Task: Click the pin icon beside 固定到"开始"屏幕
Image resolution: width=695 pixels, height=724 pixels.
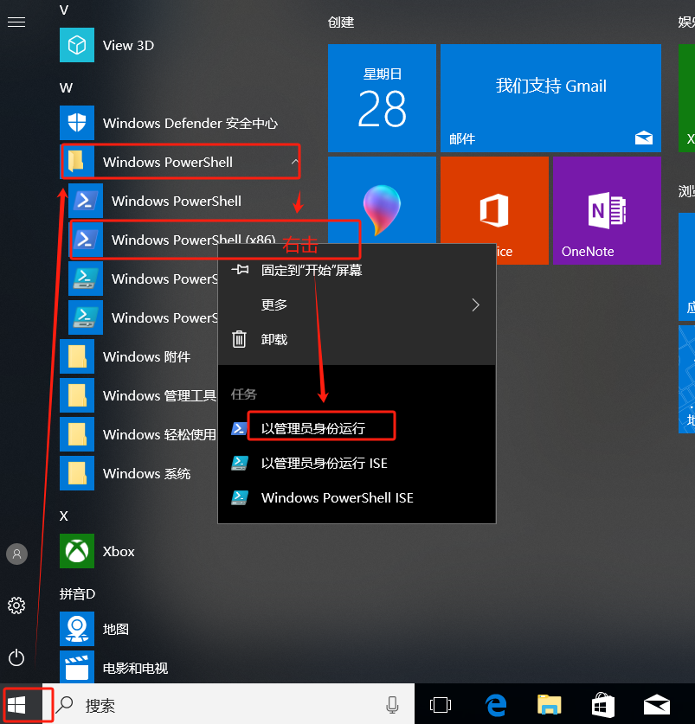Action: click(240, 269)
